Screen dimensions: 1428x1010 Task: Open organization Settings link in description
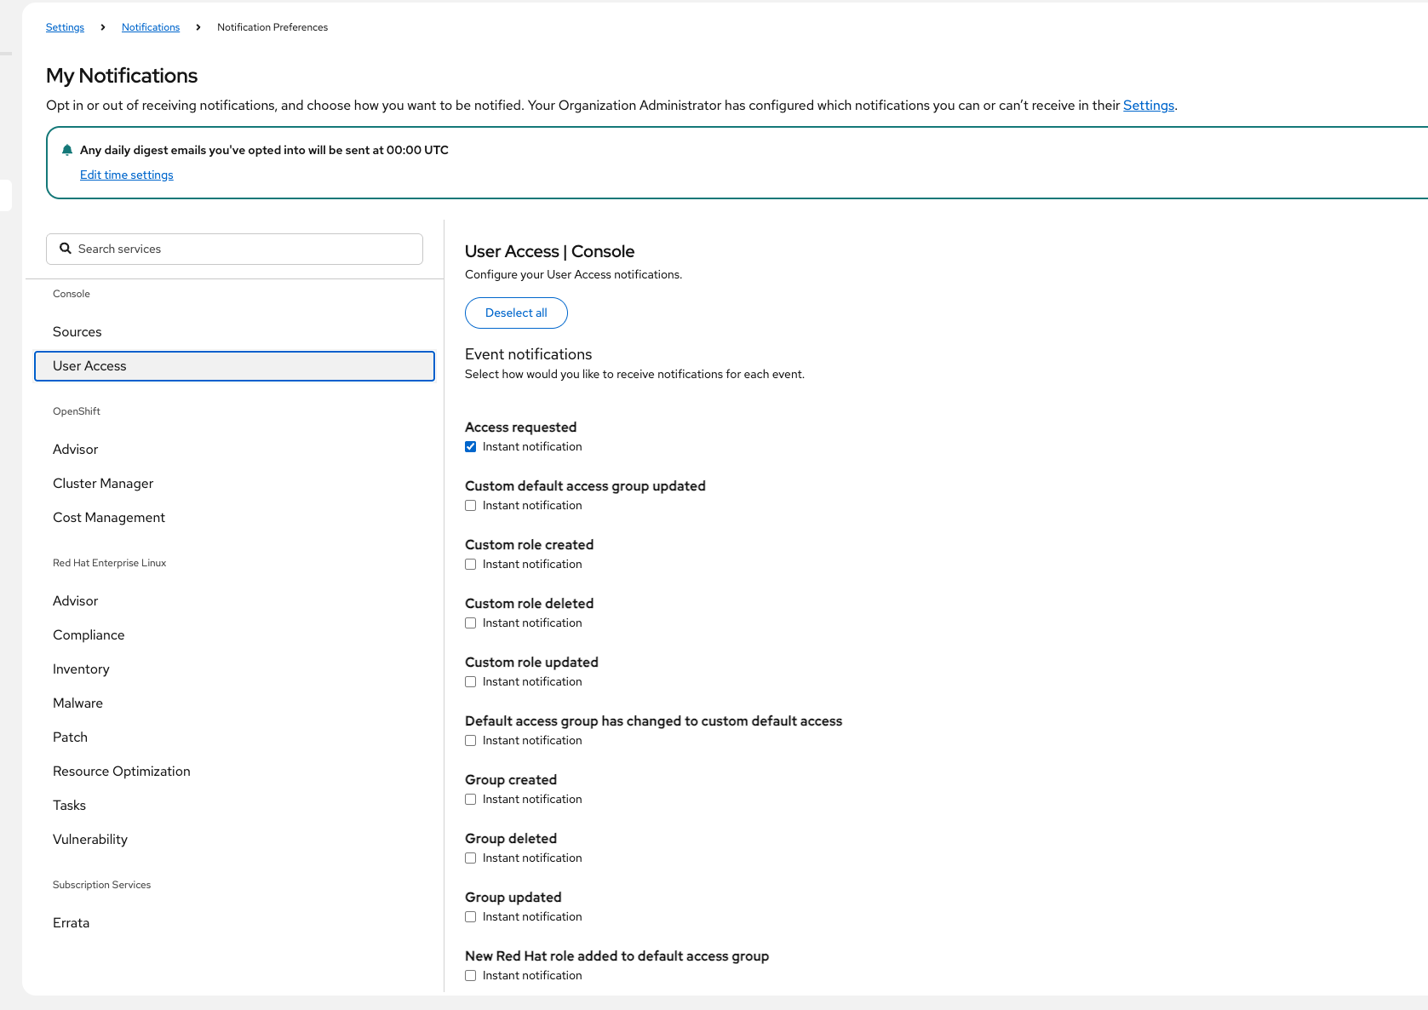(1149, 106)
